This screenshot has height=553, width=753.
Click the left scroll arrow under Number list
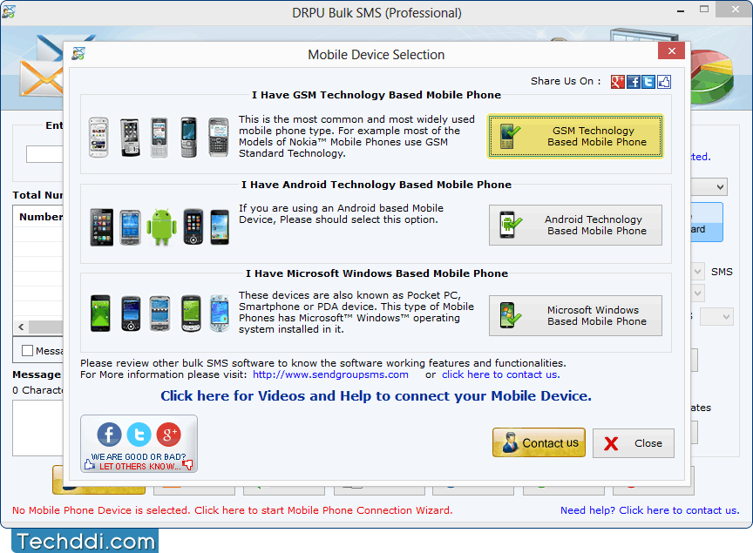tap(21, 327)
